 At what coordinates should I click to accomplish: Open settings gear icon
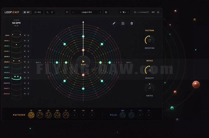pos(158,12)
